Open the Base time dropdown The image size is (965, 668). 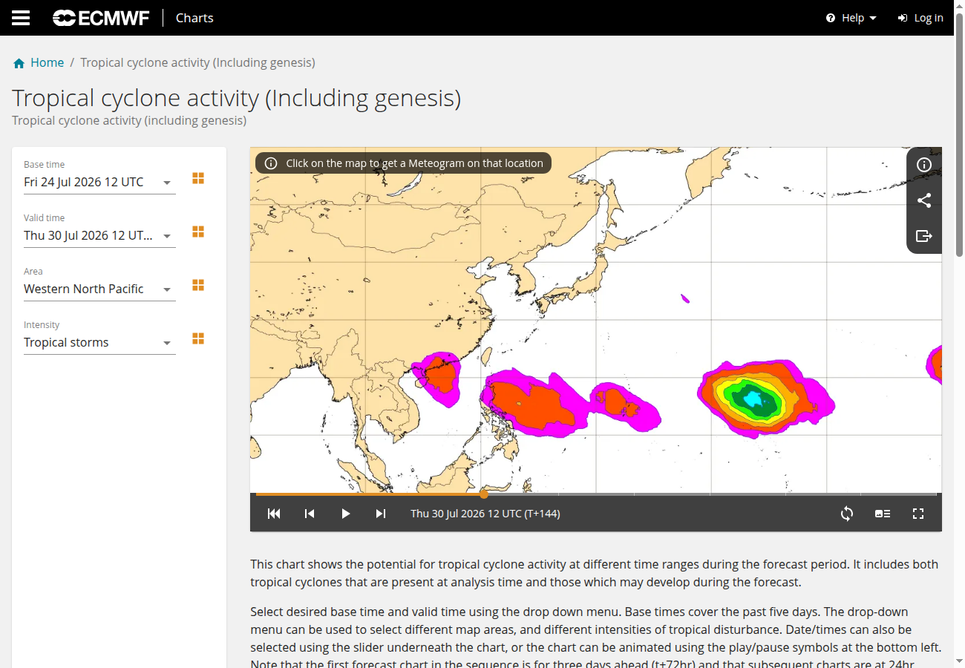pyautogui.click(x=99, y=183)
